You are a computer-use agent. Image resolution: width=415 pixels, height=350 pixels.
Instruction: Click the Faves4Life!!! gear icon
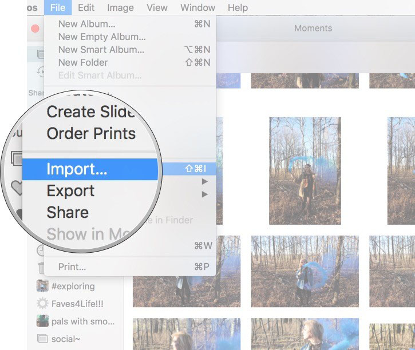42,304
